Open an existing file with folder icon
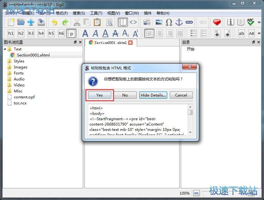Screen dimensions: 264x200 tap(21, 22)
